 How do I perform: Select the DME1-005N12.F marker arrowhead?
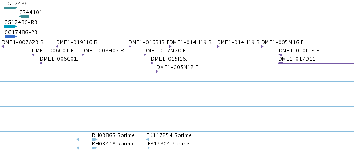[157, 71]
